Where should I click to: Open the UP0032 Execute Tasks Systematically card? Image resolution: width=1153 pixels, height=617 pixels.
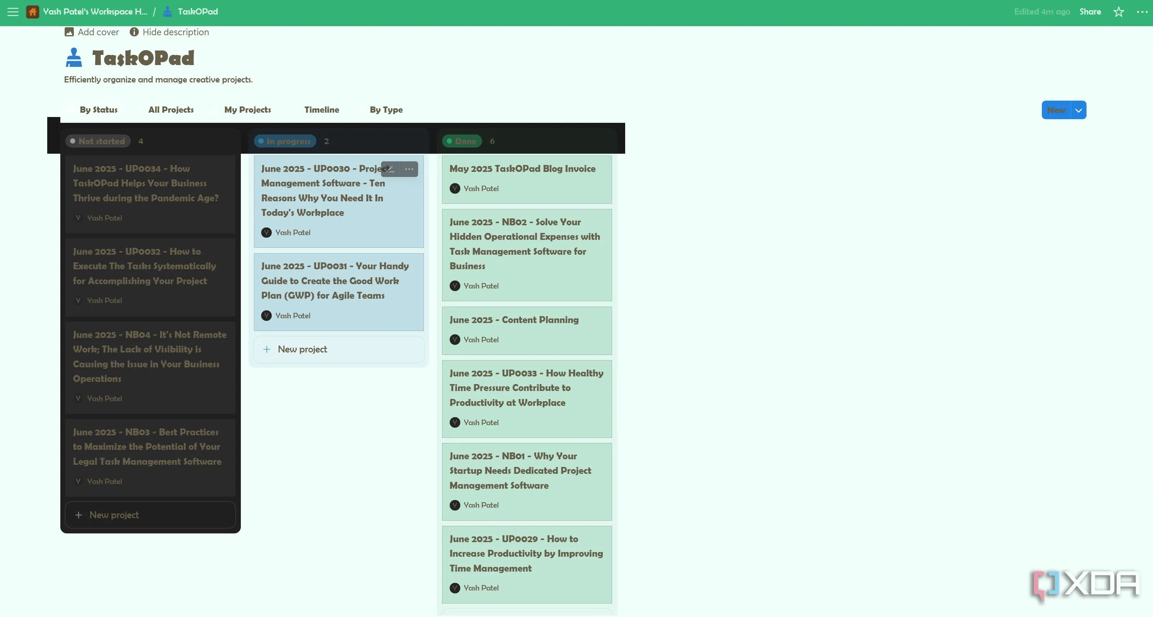tap(150, 277)
